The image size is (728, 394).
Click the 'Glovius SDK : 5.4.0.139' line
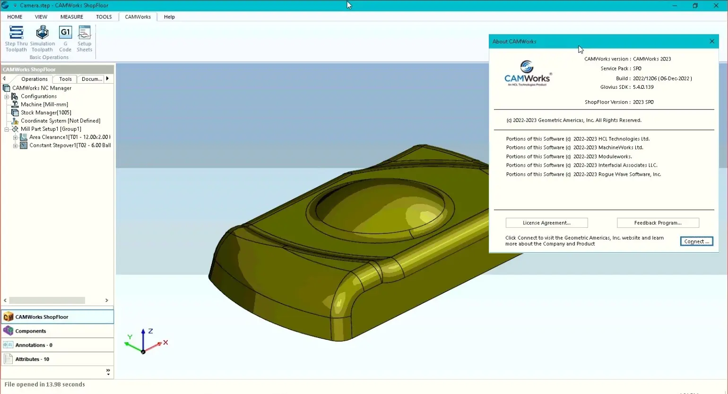tap(627, 87)
